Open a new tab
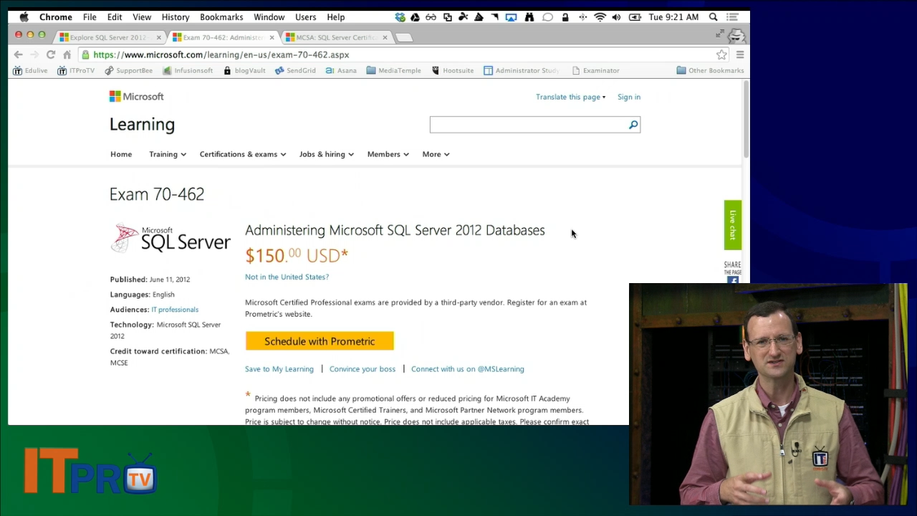 pos(404,37)
